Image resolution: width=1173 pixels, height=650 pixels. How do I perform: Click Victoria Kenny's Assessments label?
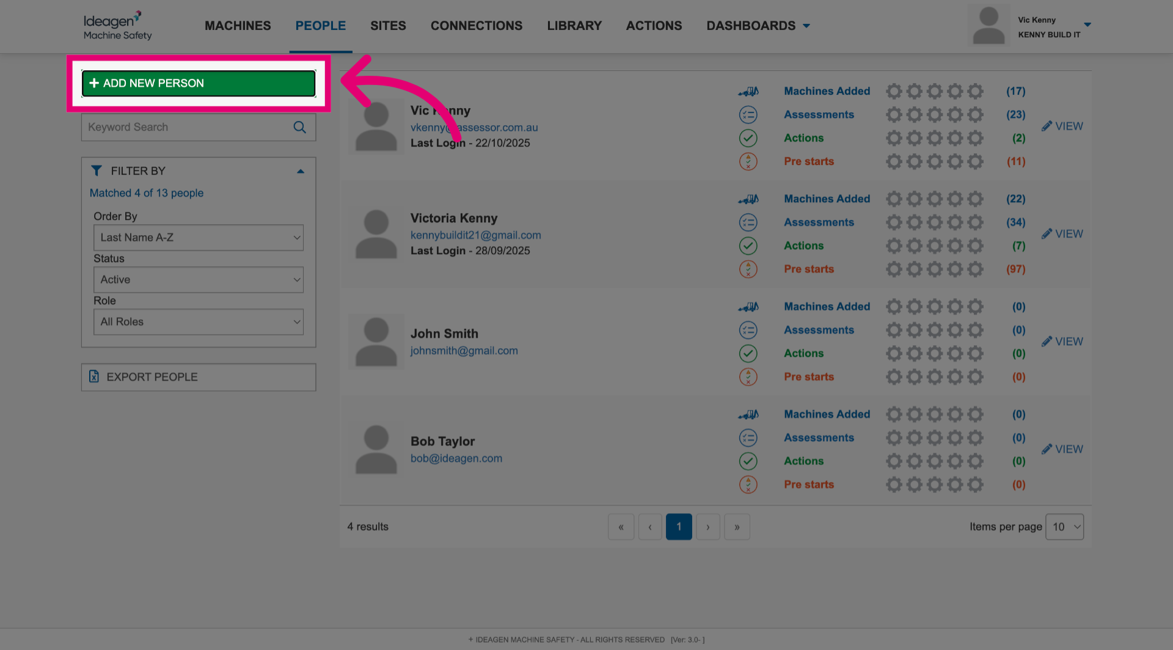[819, 222]
